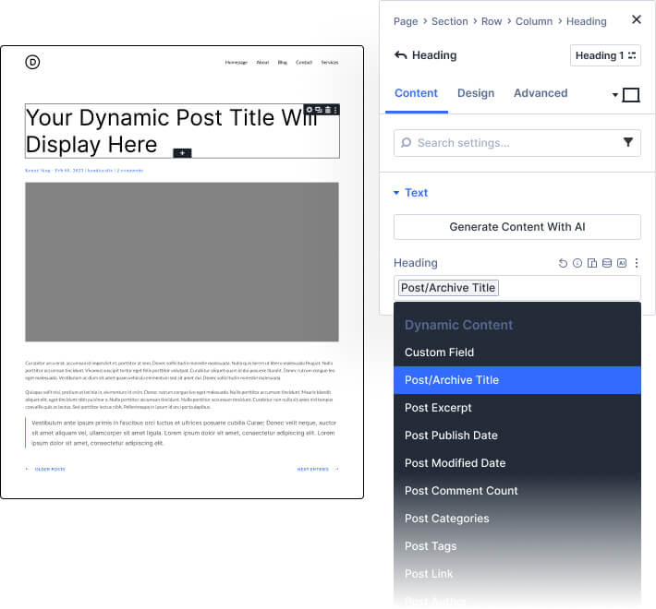Switch to the Design tab
Screen dimensions: 656x609
coord(476,93)
